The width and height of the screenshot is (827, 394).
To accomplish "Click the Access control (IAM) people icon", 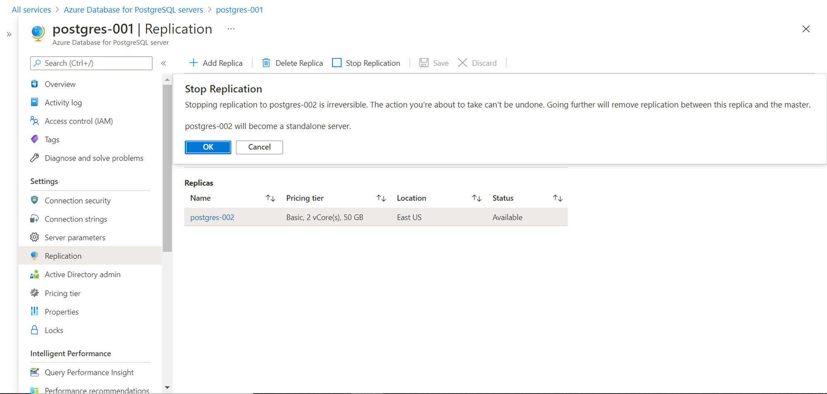I will (x=35, y=121).
